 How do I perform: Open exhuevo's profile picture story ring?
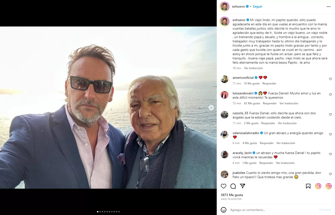pos(224,6)
